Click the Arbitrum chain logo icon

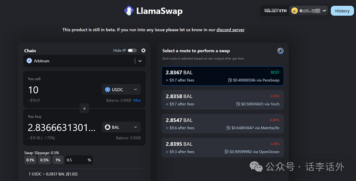pyautogui.click(x=29, y=61)
